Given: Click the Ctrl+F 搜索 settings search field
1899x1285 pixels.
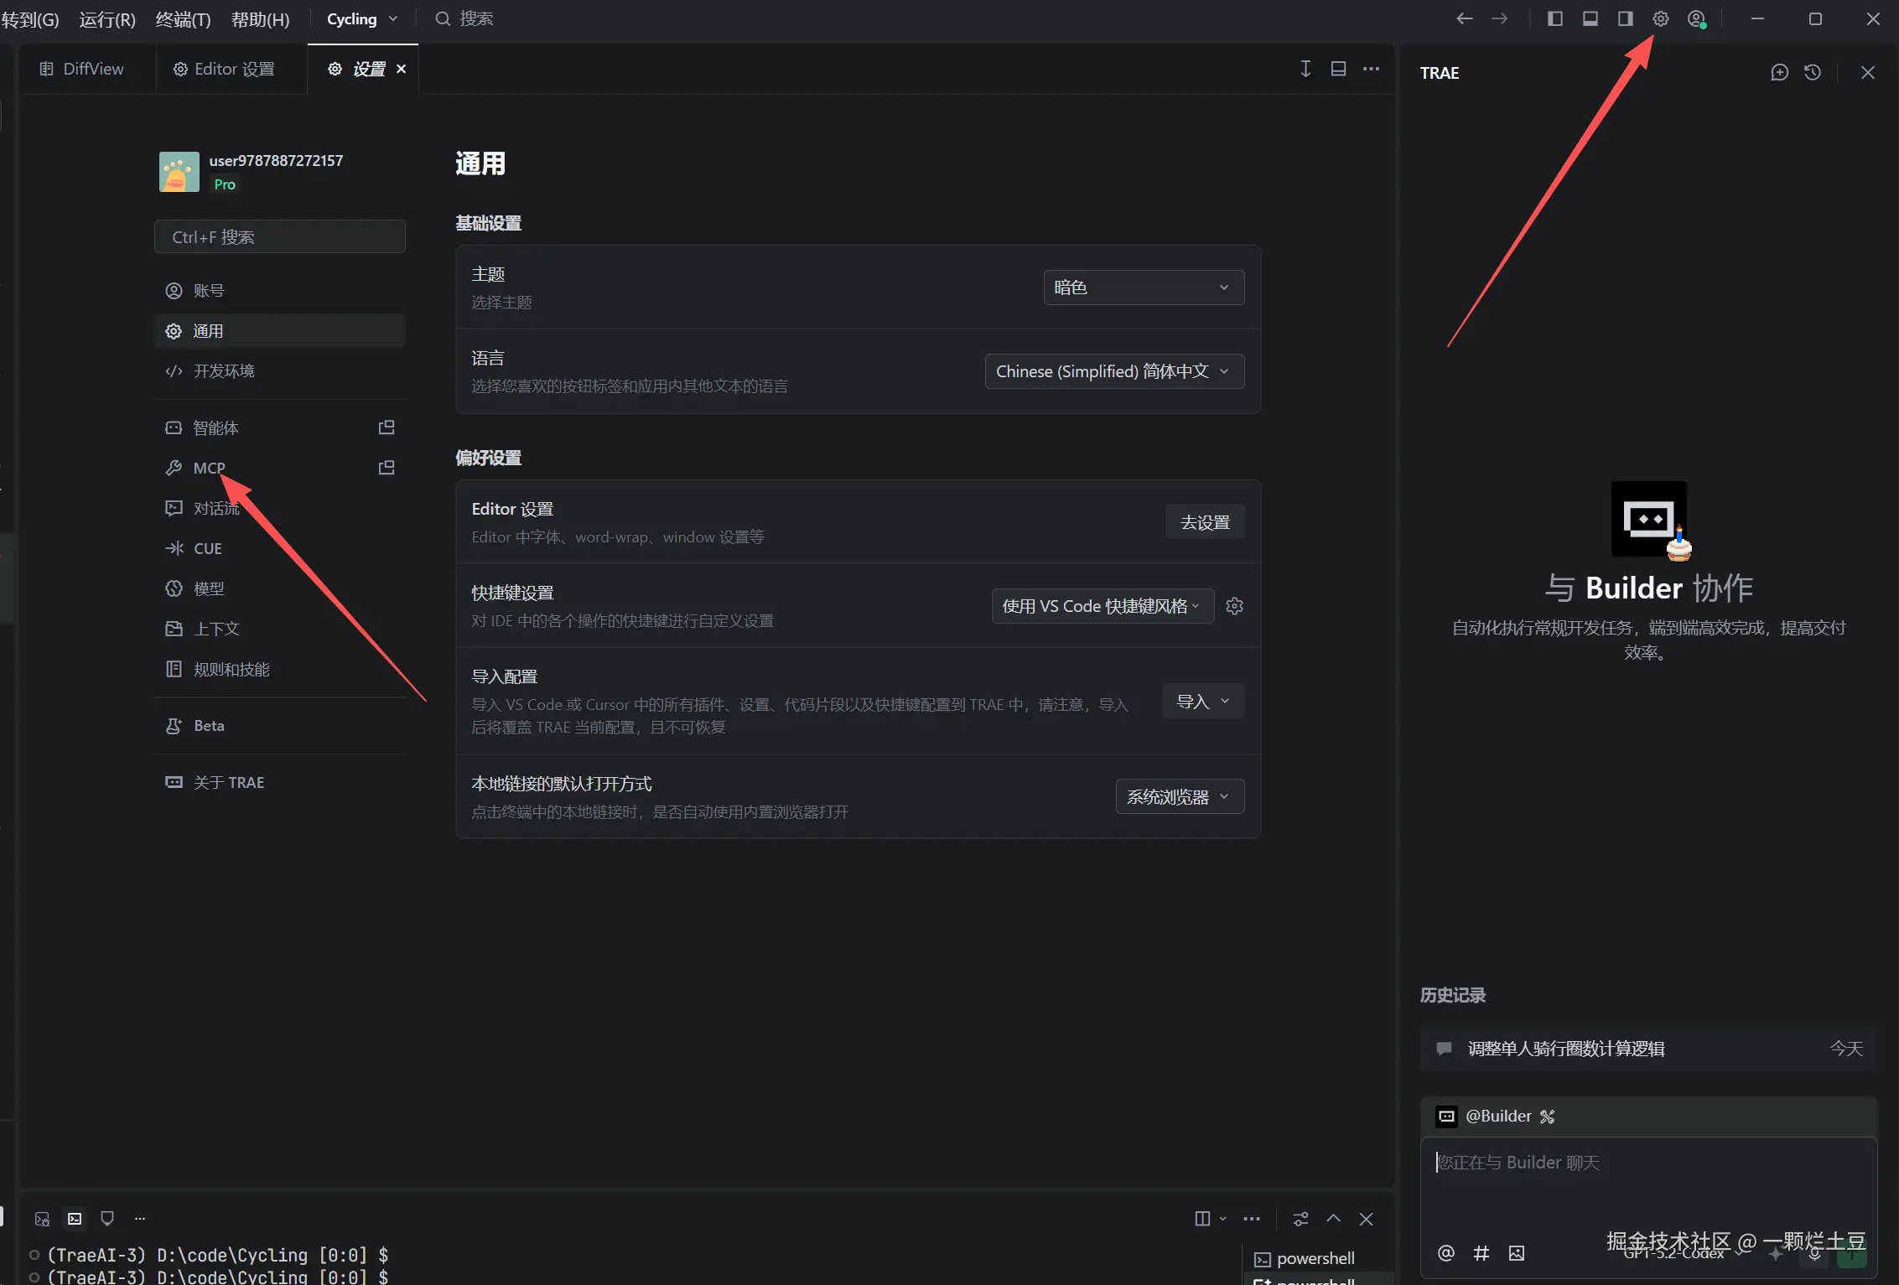Looking at the screenshot, I should tap(280, 237).
